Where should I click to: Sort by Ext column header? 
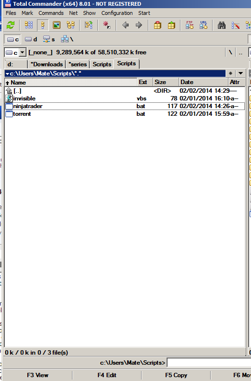point(145,82)
